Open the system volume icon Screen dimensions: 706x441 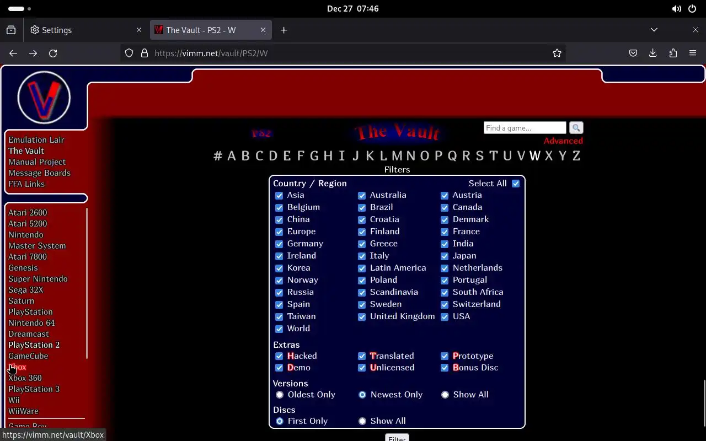[676, 9]
